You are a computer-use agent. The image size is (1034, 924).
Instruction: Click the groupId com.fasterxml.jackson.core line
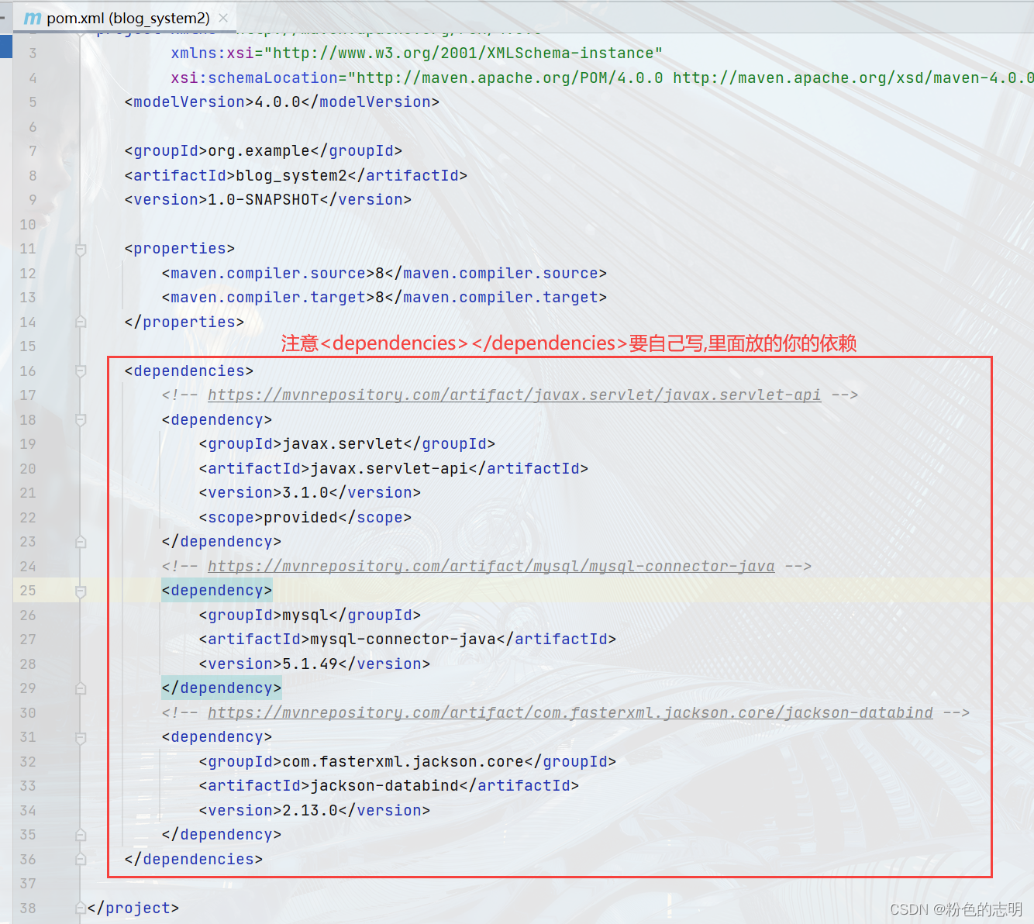click(x=408, y=762)
